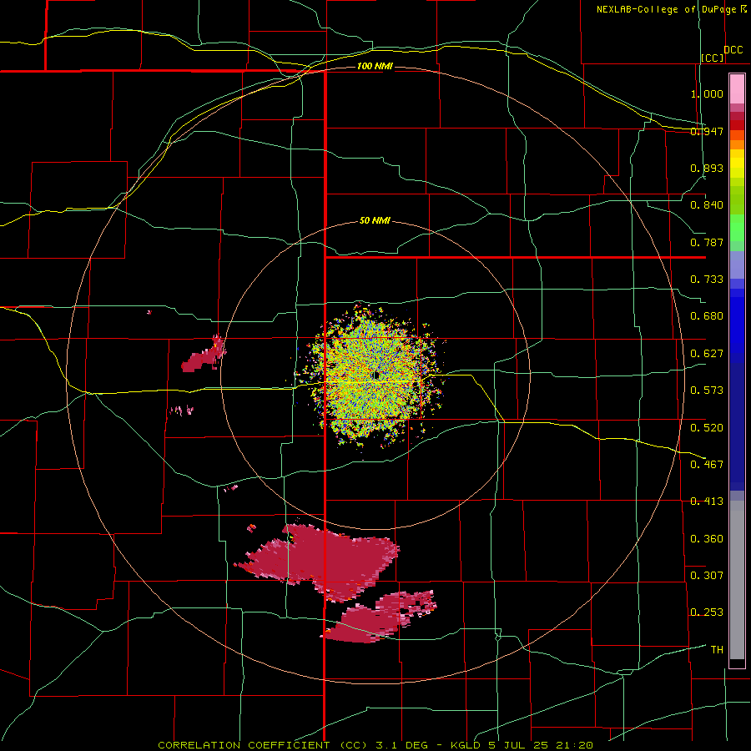Click the [CC] legend label
The image size is (751, 751).
[713, 58]
